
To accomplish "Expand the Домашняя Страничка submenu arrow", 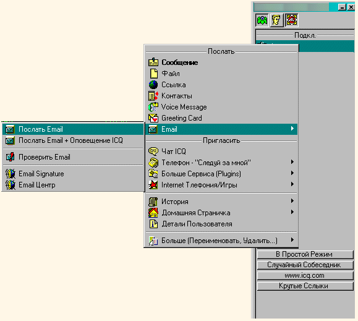I will [x=292, y=212].
